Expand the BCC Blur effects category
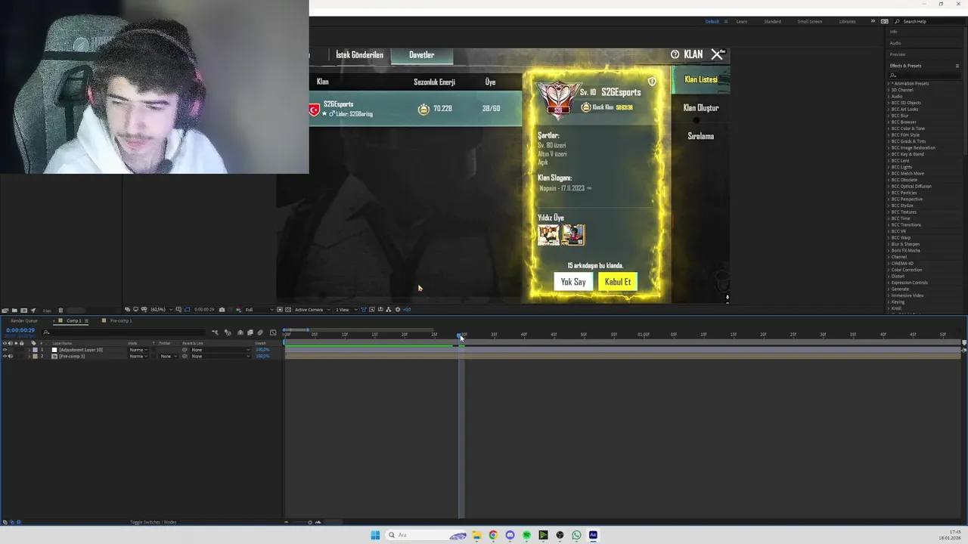968x544 pixels. pos(889,116)
